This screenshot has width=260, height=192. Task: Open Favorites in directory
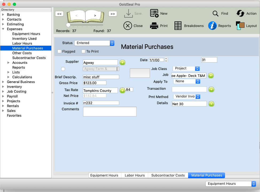click(x=14, y=115)
